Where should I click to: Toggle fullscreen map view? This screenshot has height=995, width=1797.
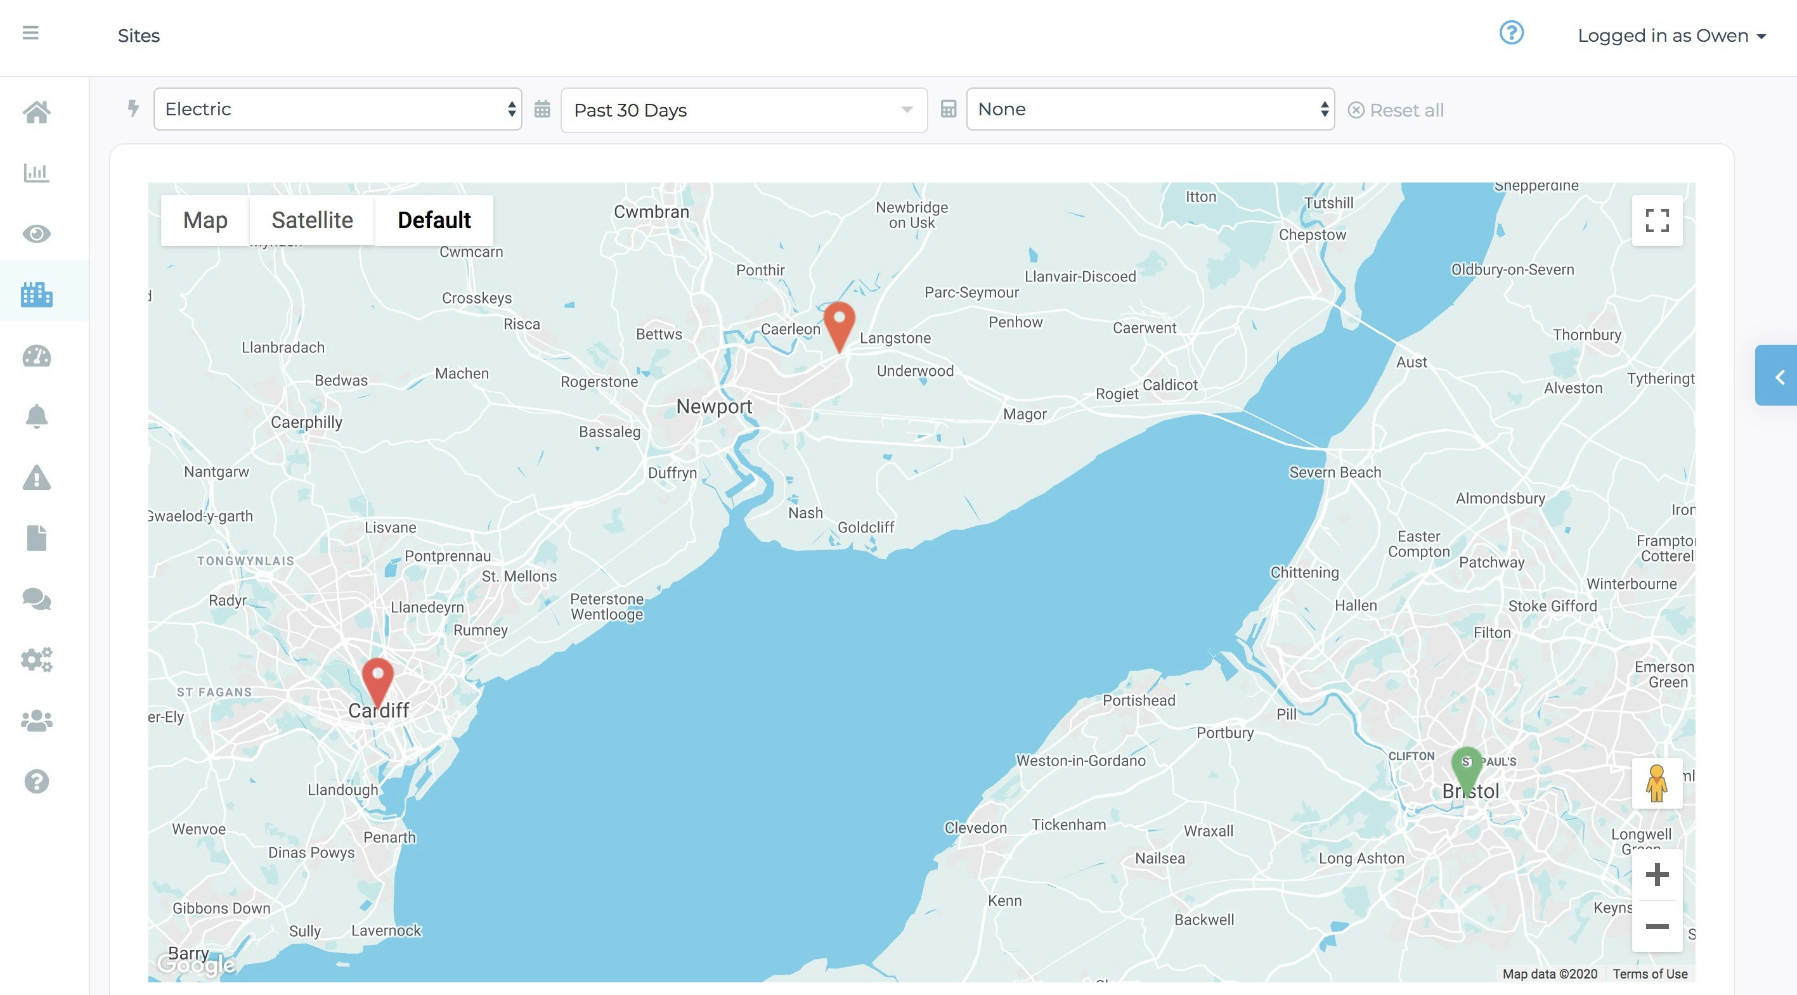tap(1657, 221)
